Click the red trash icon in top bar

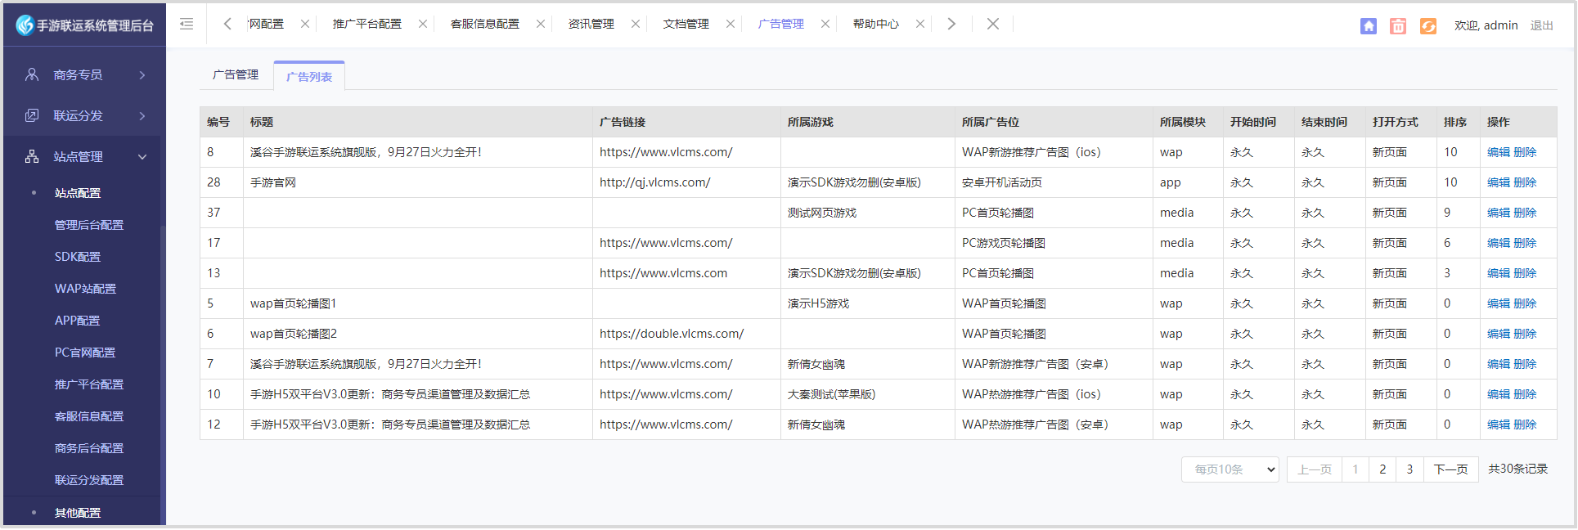[x=1398, y=26]
